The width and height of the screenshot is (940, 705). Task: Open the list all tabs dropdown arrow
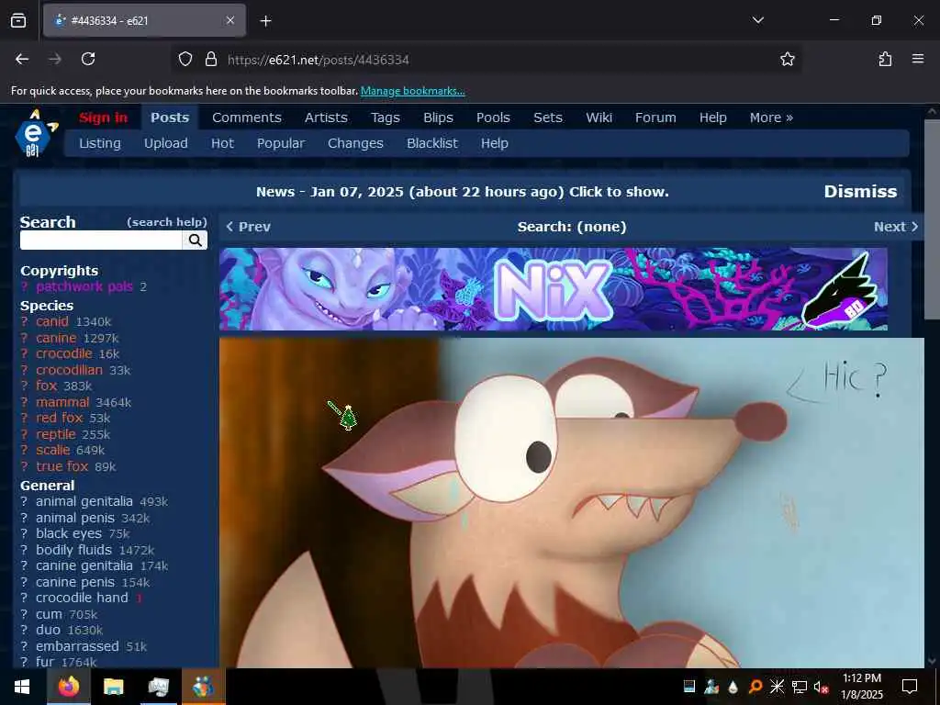coord(757,20)
